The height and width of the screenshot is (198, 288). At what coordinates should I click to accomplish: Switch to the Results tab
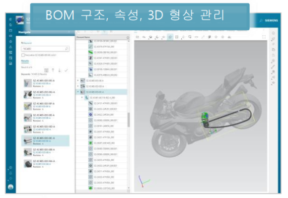[25, 61]
